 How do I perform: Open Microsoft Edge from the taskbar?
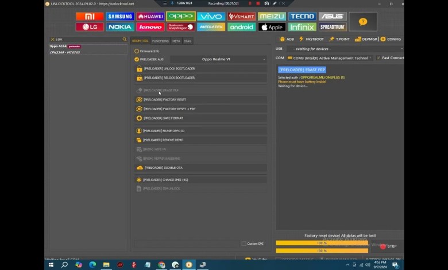pos(92,265)
